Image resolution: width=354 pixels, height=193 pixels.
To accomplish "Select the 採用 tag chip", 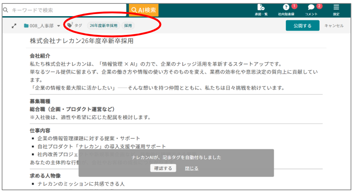I will click(x=128, y=26).
